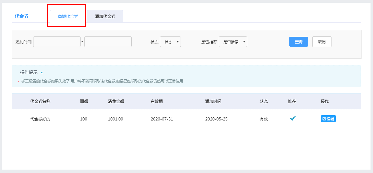Collapse the 操作提示 triangle arrow

coord(42,73)
